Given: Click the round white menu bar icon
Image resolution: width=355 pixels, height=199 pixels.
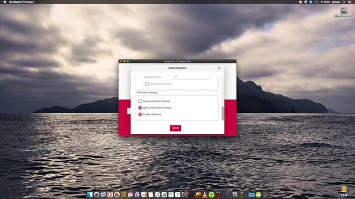Looking at the screenshot, I should tap(300, 2).
